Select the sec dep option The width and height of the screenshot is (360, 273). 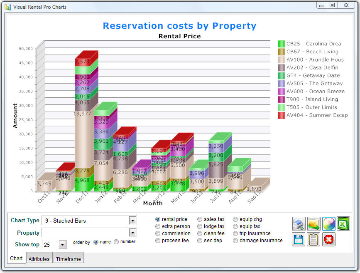(x=200, y=241)
